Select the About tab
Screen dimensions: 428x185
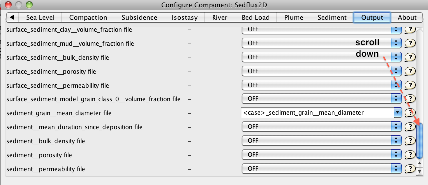click(407, 18)
